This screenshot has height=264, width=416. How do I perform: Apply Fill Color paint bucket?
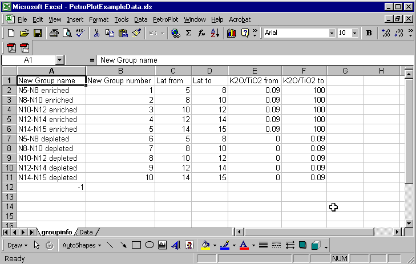point(205,245)
